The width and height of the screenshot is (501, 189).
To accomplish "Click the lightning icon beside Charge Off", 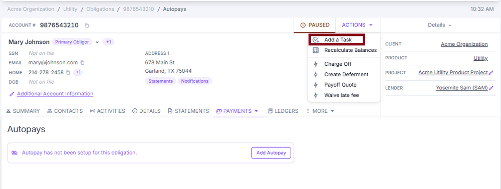I will [x=316, y=64].
